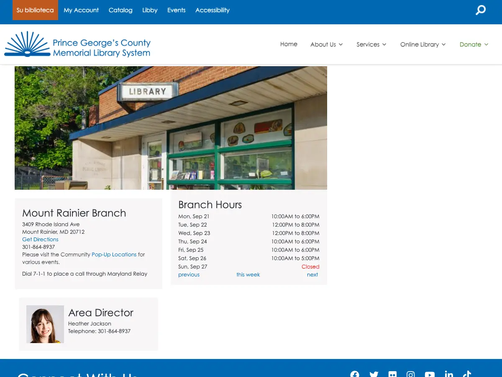Viewport: 502px width, 377px height.
Task: Click the Mount Rainier, MD 20712 line
Action: pos(54,232)
